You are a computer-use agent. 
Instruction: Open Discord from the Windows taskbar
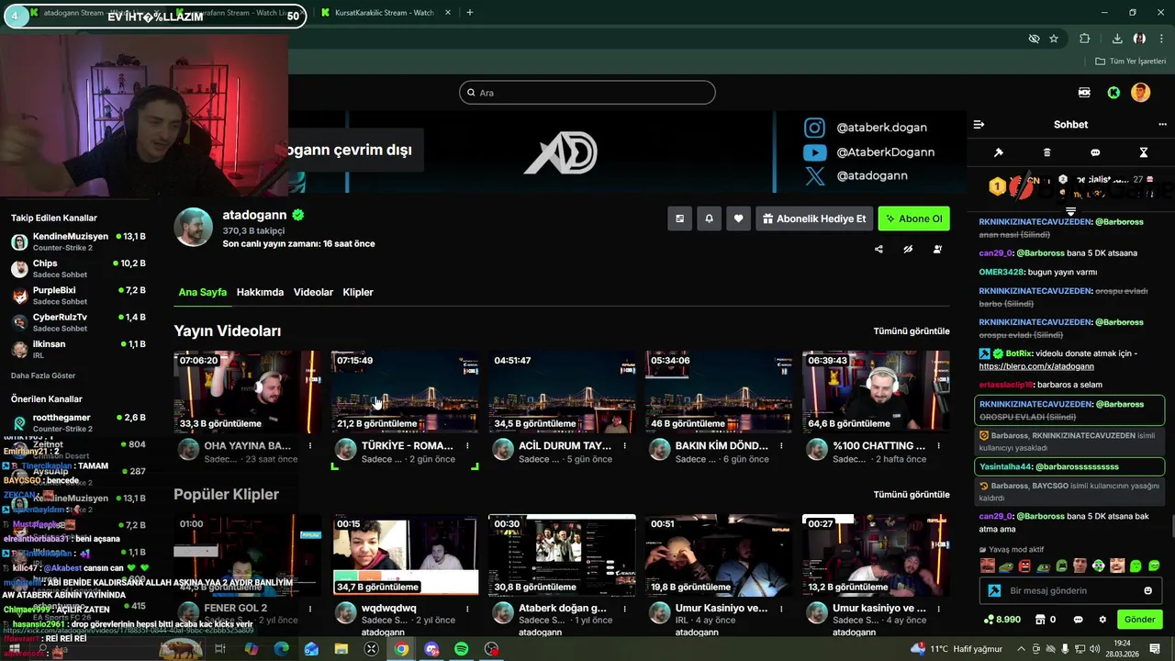pyautogui.click(x=431, y=649)
